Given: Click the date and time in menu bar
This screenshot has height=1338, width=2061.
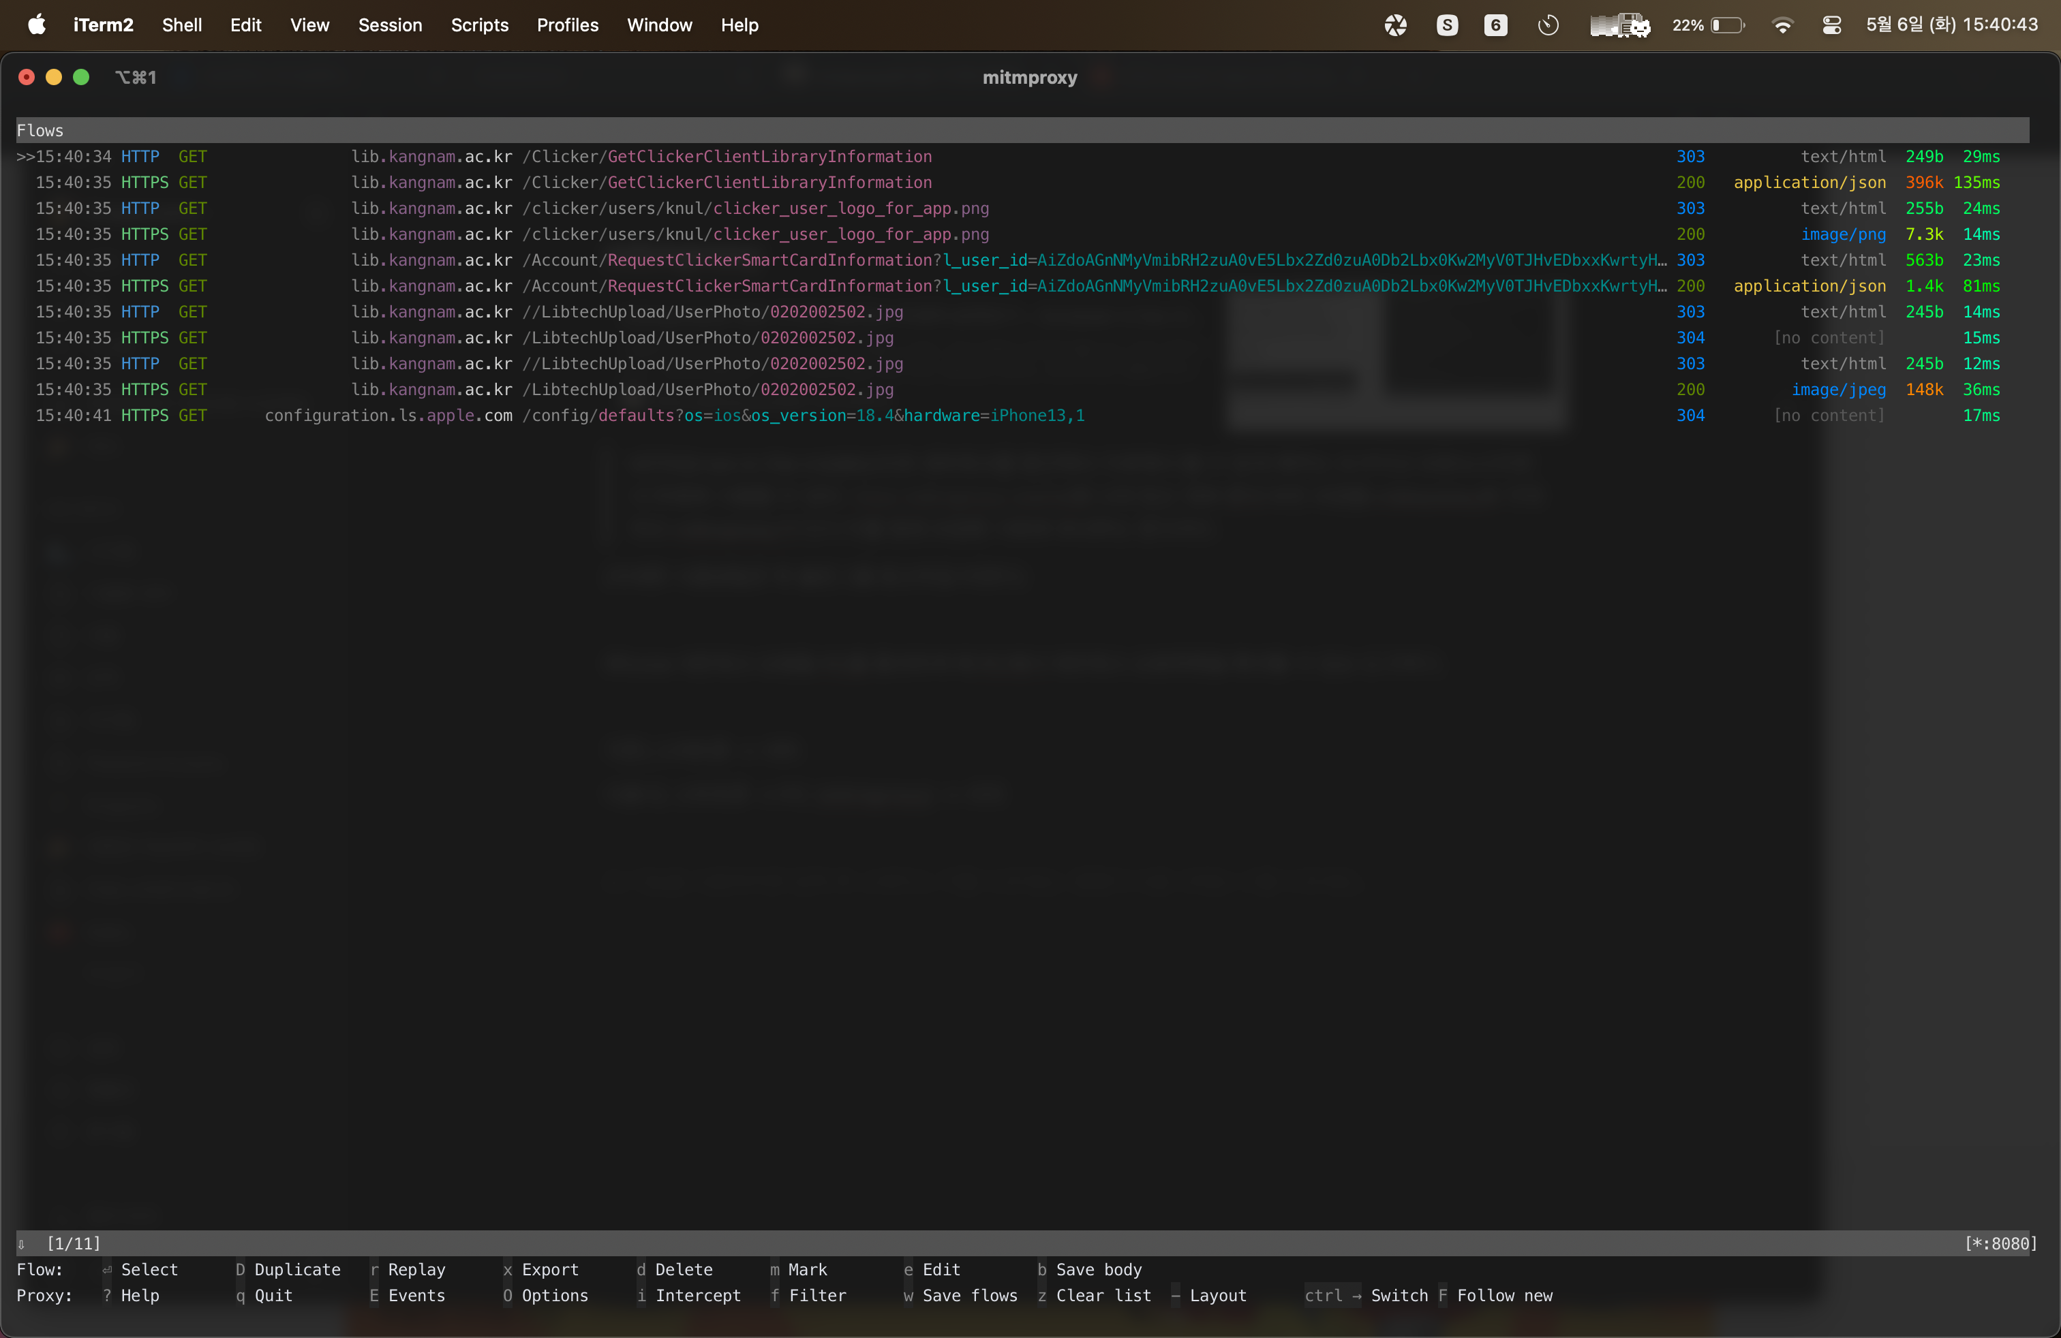Looking at the screenshot, I should click(1951, 25).
